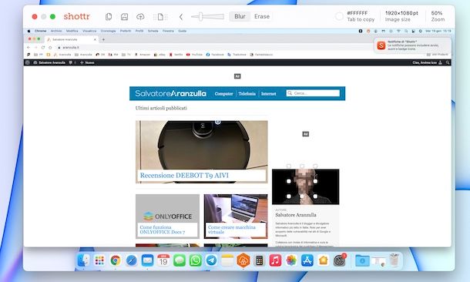
Task: Open Notes from the Dock
Action: point(227,260)
